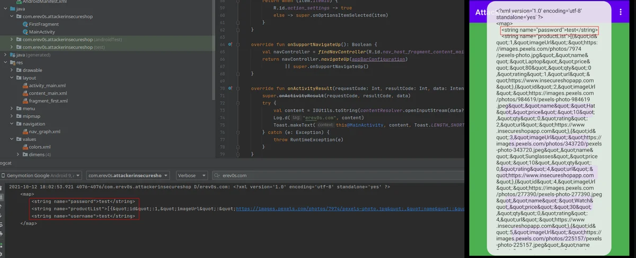Expand the dimens (4) node
636x258 pixels.
[18, 154]
